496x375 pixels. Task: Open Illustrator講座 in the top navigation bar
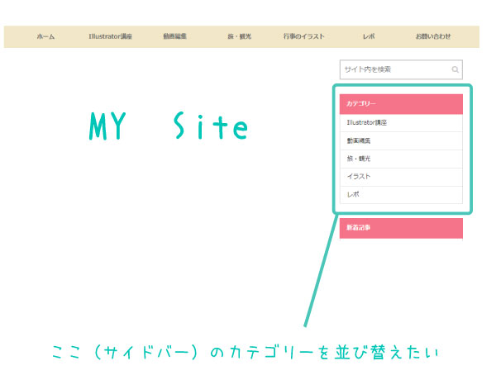tap(110, 37)
